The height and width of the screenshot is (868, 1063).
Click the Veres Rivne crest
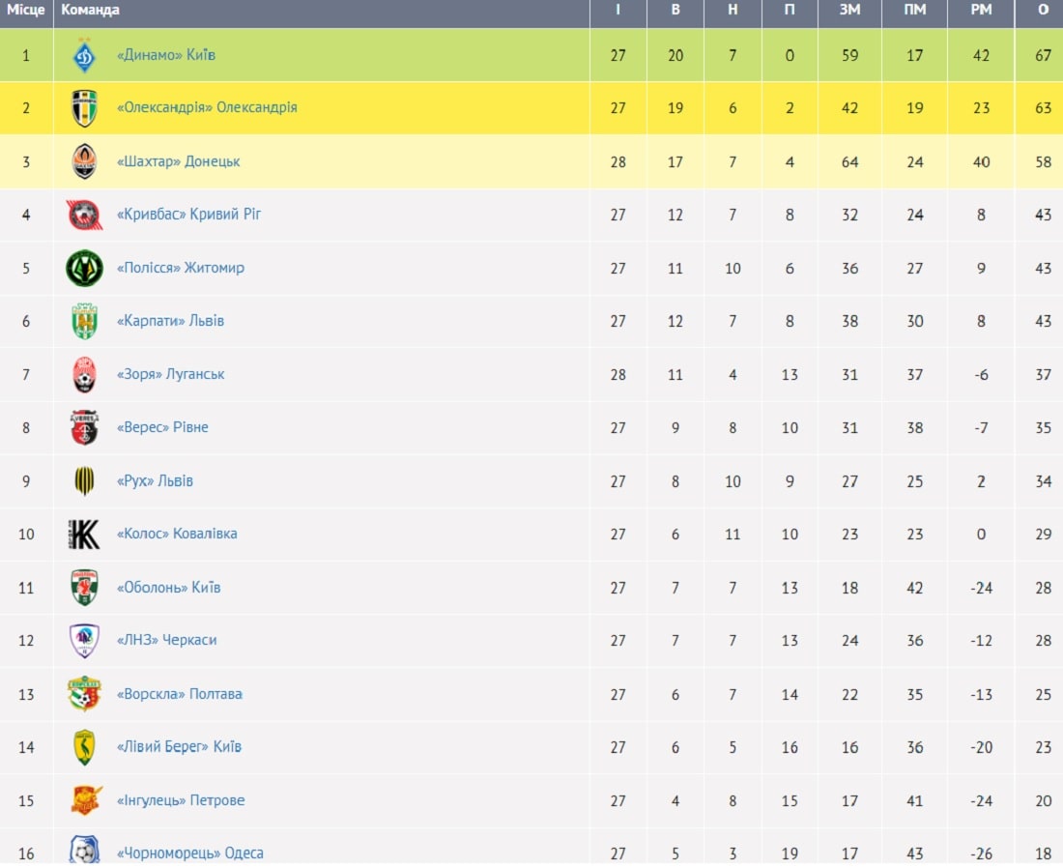click(85, 427)
